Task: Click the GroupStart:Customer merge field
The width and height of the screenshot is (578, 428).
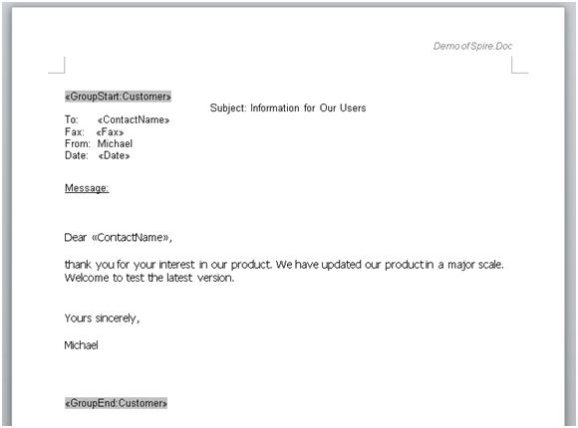Action: click(x=118, y=97)
